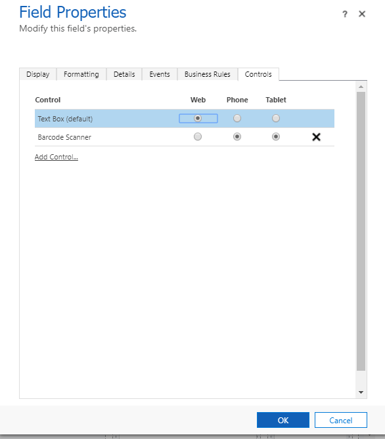Select Tablet radio for Text Box (default)
The image size is (385, 439).
tap(276, 118)
